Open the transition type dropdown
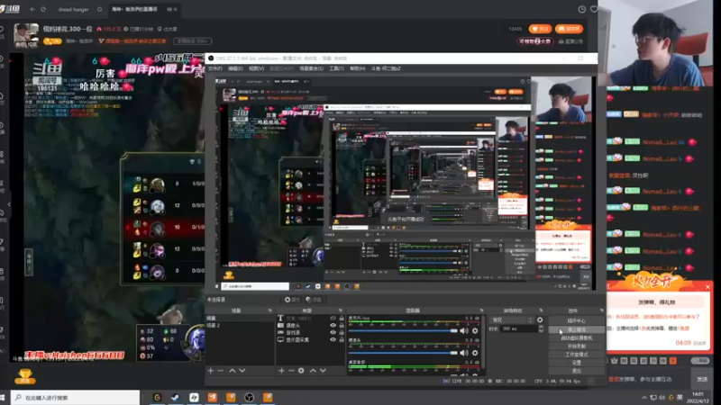This screenshot has width=721, height=405. (512, 320)
